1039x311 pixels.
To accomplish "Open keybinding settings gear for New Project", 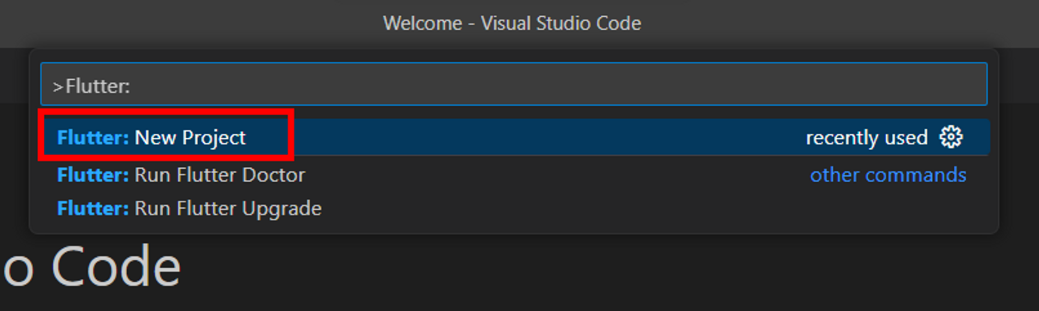I will [x=951, y=137].
